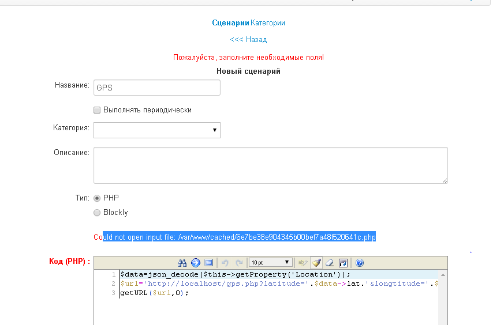Switch to the Категории tab

(x=268, y=23)
